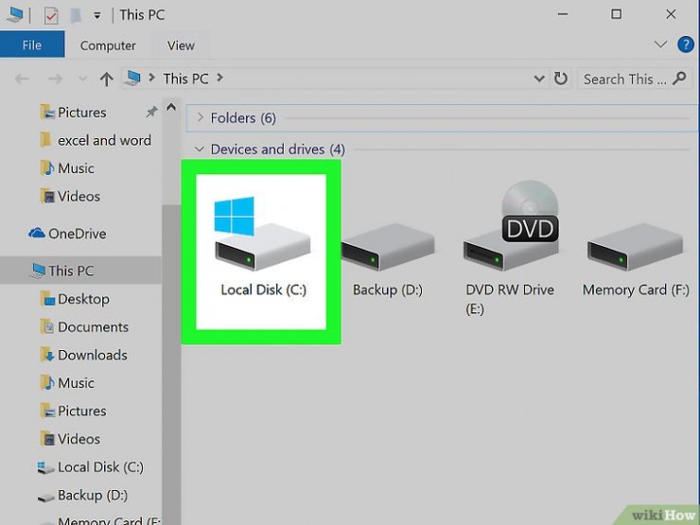Screen dimensions: 700x525
Task: Refresh the This PC view
Action: coord(561,79)
